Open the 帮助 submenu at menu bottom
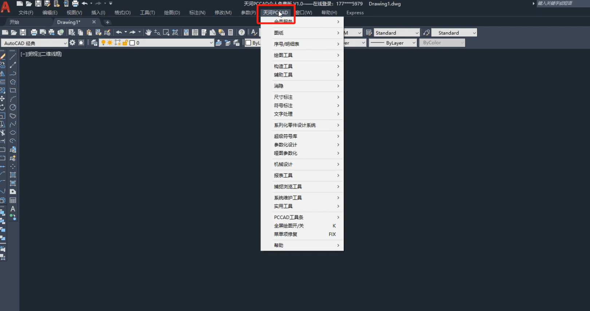This screenshot has height=311, width=590. [302, 245]
